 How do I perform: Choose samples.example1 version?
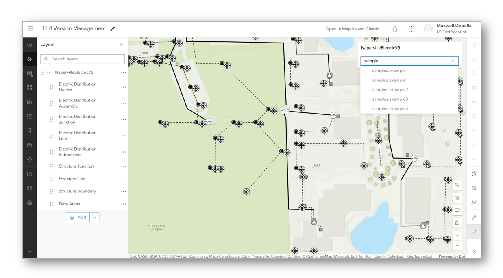pyautogui.click(x=409, y=80)
